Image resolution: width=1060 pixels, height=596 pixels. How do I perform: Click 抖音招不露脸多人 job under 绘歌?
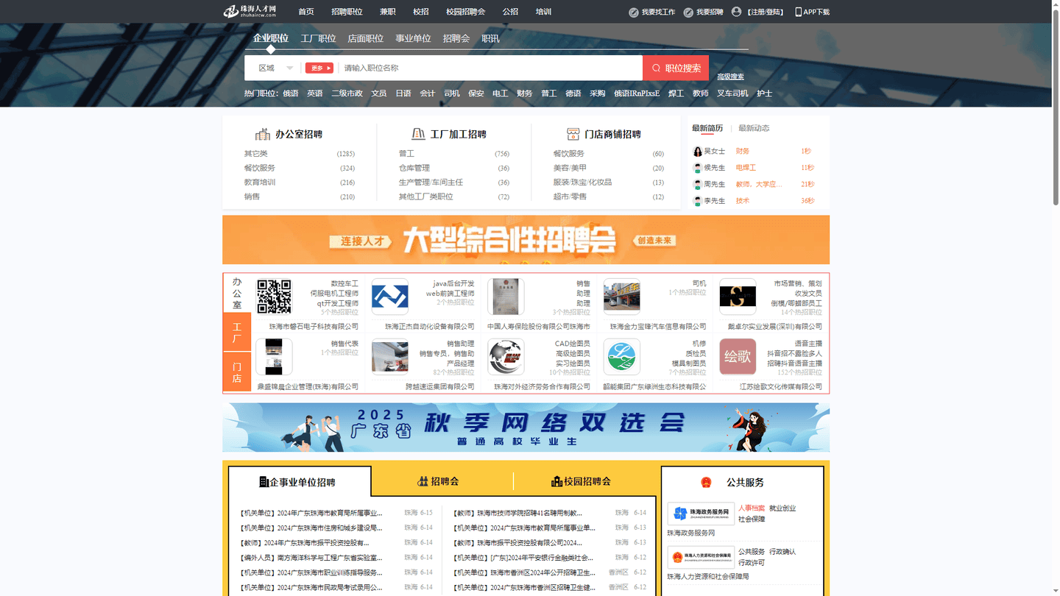795,354
